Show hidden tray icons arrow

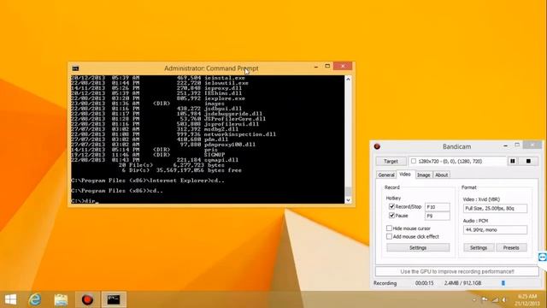pos(473,299)
